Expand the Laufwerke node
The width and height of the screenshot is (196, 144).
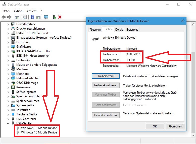click(8, 60)
